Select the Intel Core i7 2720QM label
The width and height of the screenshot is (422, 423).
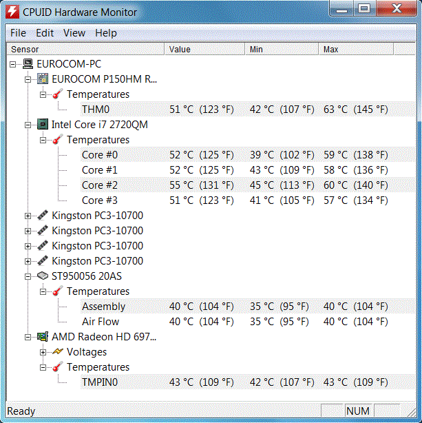click(x=100, y=125)
